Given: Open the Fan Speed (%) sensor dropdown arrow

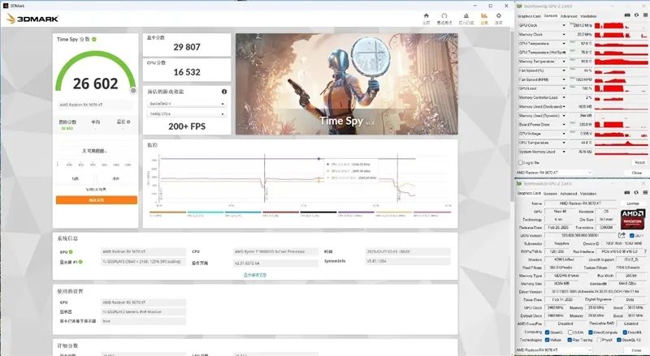Looking at the screenshot, I should tap(564, 71).
